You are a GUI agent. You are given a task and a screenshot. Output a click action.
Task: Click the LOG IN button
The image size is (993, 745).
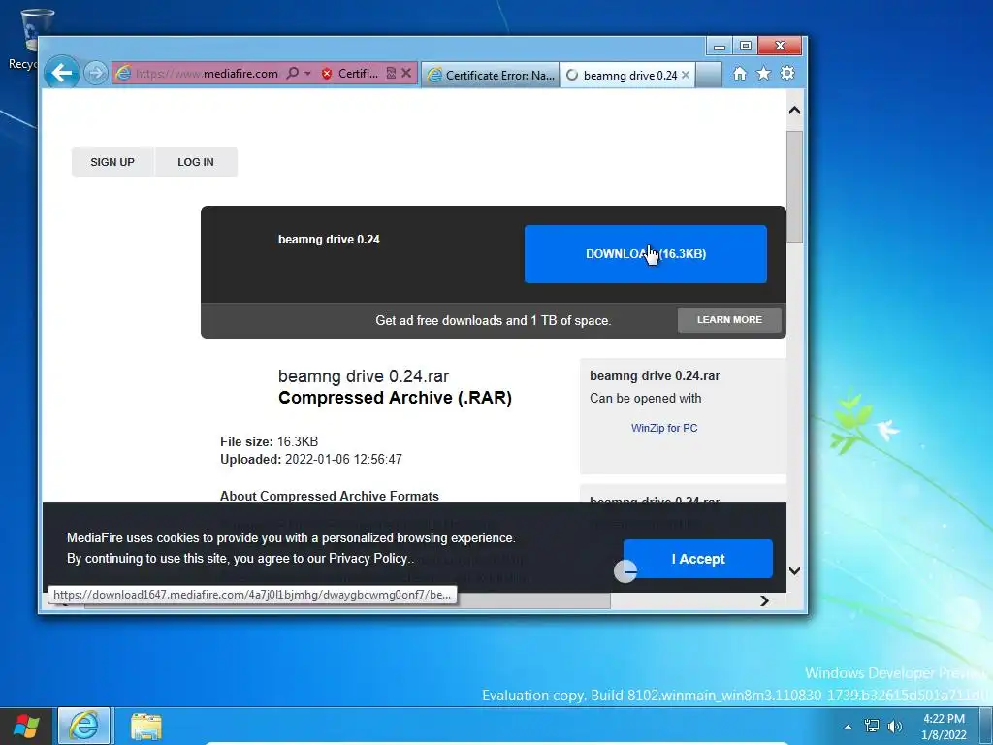(x=196, y=162)
